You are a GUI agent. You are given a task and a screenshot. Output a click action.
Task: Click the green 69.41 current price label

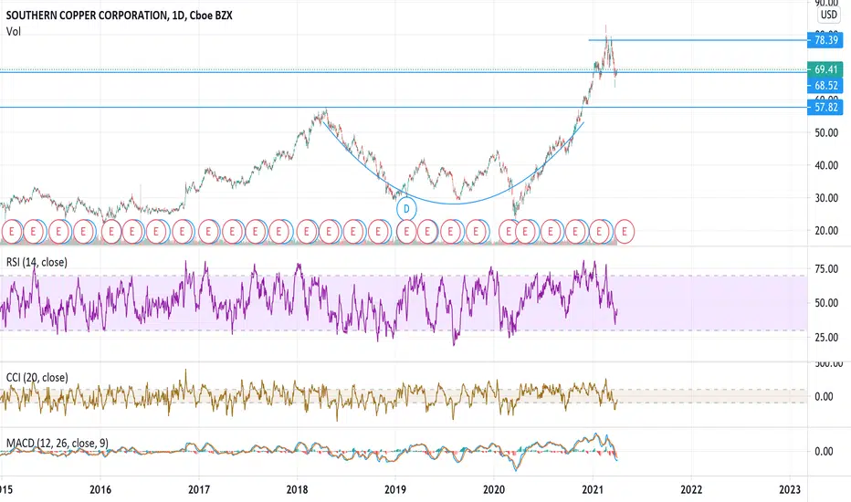[x=825, y=69]
